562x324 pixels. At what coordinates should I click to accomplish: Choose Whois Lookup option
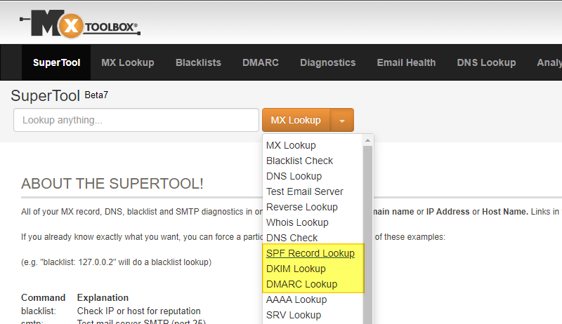[297, 222]
